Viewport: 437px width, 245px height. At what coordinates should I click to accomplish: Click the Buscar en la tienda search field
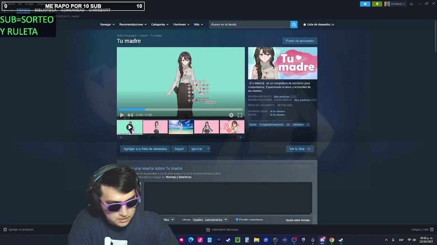250,24
